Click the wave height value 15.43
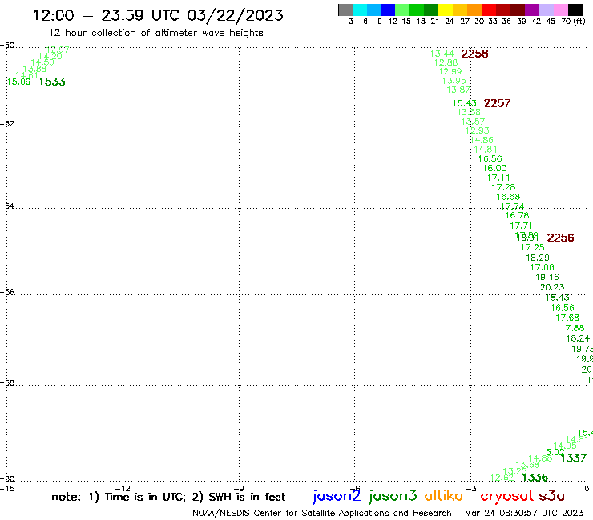593x520 pixels. tap(465, 103)
